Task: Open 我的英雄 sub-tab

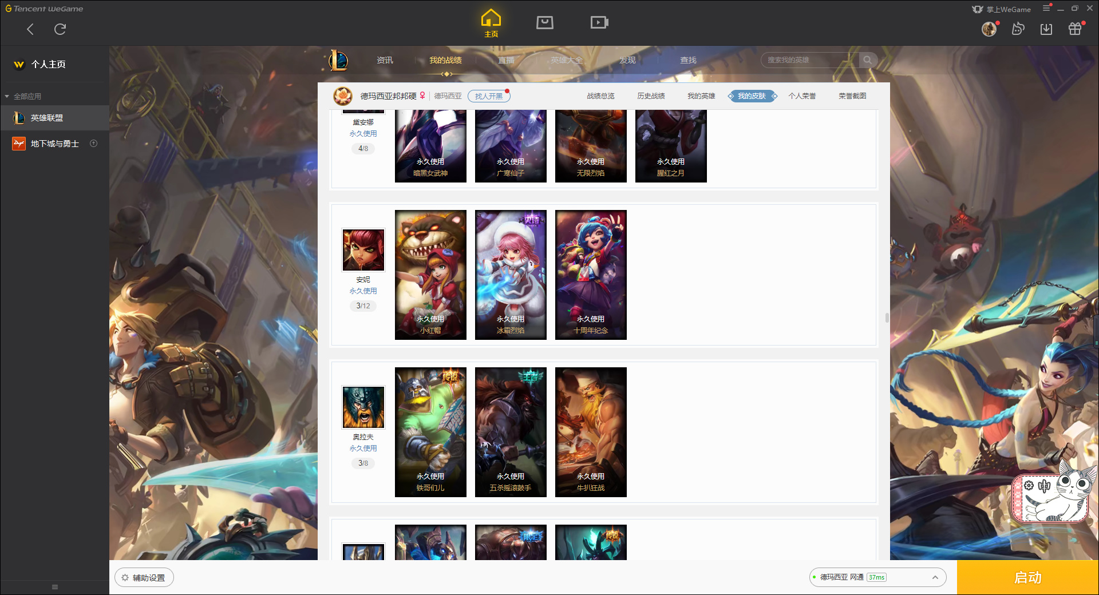Action: 701,96
